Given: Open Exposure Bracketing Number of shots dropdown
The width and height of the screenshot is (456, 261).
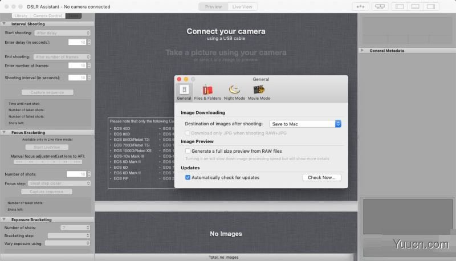Looking at the screenshot, I should (75, 227).
